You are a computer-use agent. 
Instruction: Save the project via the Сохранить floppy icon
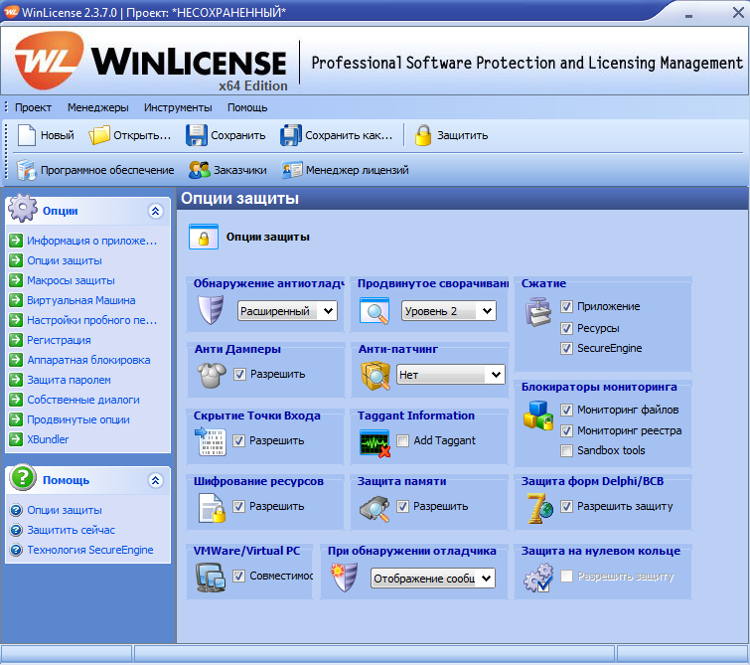pos(197,135)
